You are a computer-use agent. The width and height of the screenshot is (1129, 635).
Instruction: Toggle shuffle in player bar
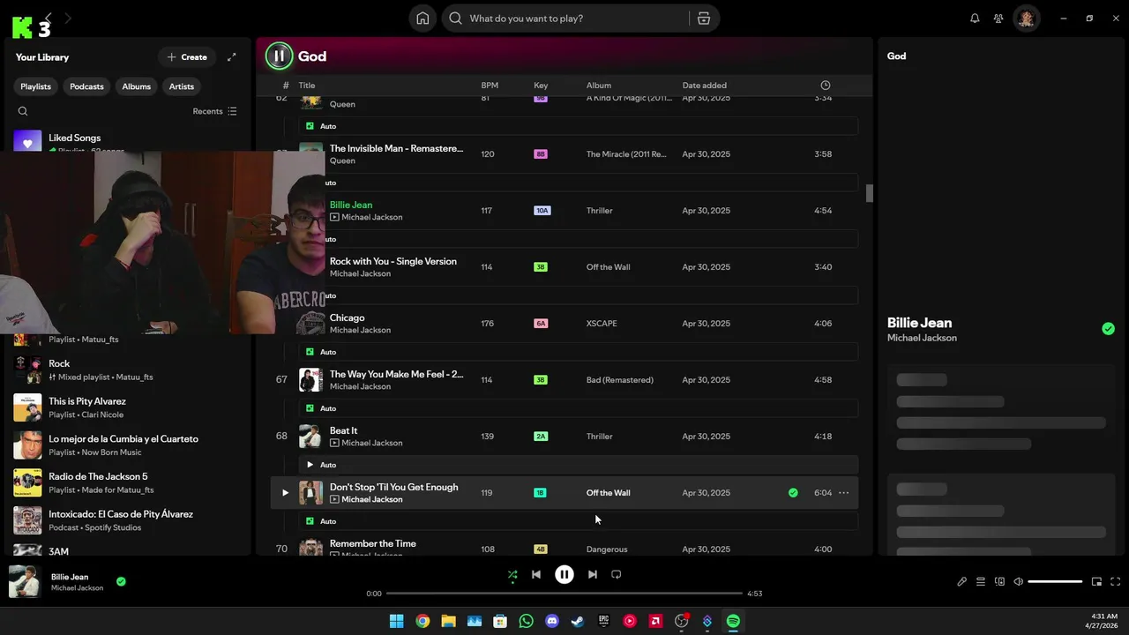(x=512, y=574)
